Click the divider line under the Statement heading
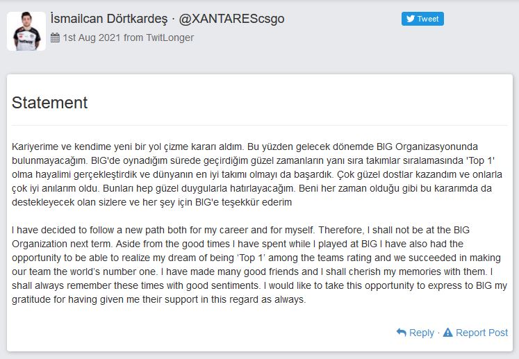The width and height of the screenshot is (519, 359). coord(260,126)
